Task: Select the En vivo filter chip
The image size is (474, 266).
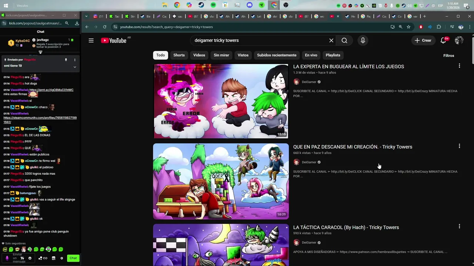Action: pyautogui.click(x=311, y=55)
